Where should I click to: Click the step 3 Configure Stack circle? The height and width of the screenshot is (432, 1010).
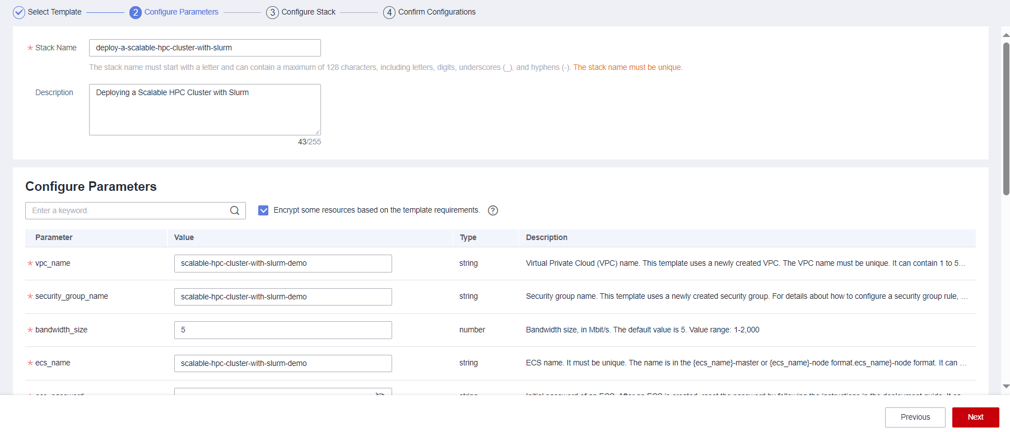point(272,12)
